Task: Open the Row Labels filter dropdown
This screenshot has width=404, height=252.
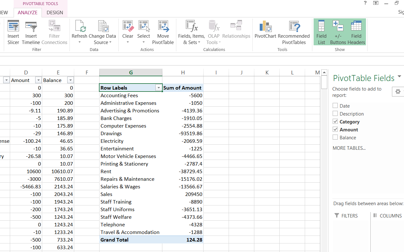Action: [x=159, y=88]
